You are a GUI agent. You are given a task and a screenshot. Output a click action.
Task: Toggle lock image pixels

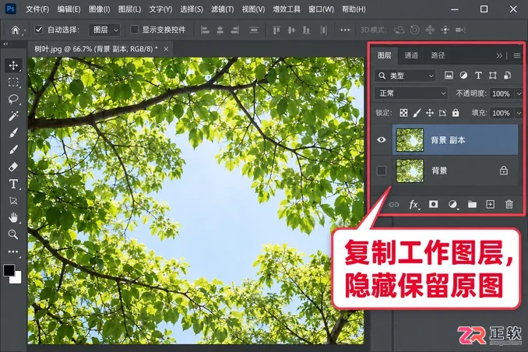point(417,113)
